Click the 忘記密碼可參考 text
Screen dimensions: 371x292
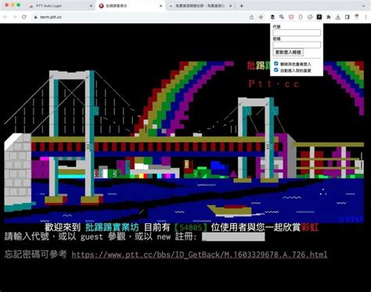pos(36,254)
